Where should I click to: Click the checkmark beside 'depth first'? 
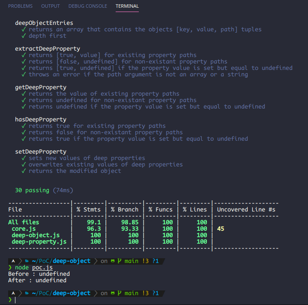pos(24,36)
